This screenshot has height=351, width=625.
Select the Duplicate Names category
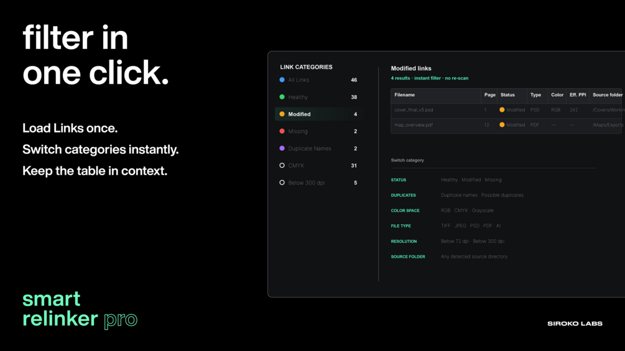tap(318, 148)
